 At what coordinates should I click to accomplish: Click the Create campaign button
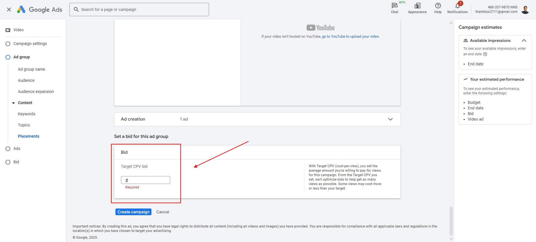pyautogui.click(x=133, y=212)
